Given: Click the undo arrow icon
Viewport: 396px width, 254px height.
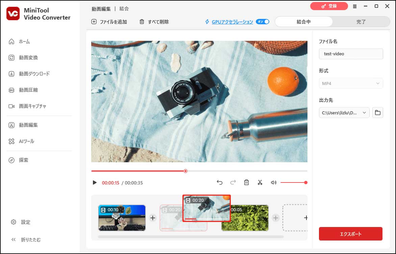Looking at the screenshot, I should point(220,182).
